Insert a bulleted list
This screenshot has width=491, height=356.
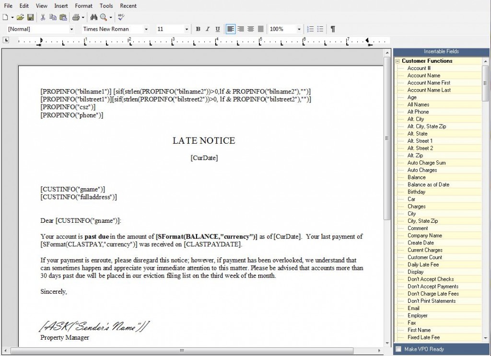(x=320, y=29)
